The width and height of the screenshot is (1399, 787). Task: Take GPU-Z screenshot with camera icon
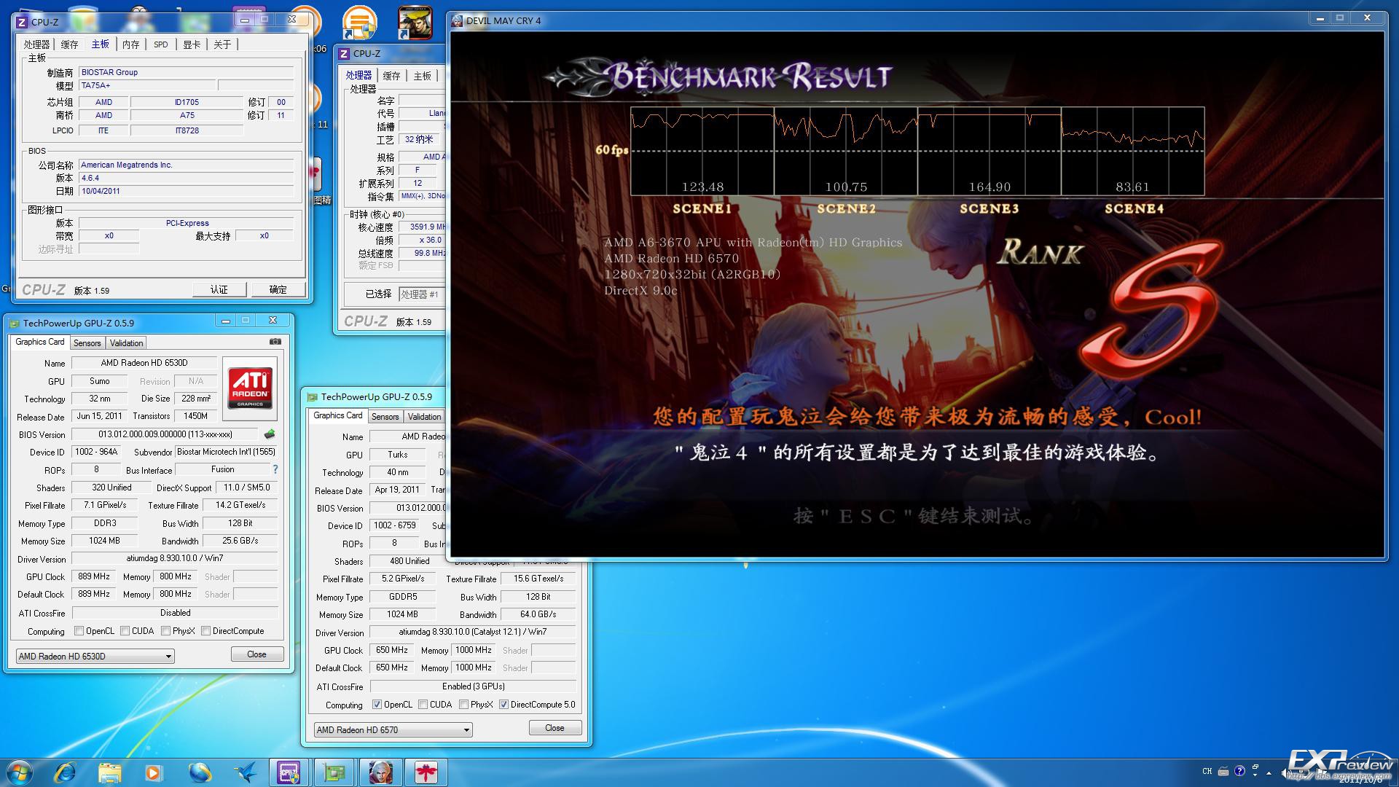pyautogui.click(x=275, y=341)
